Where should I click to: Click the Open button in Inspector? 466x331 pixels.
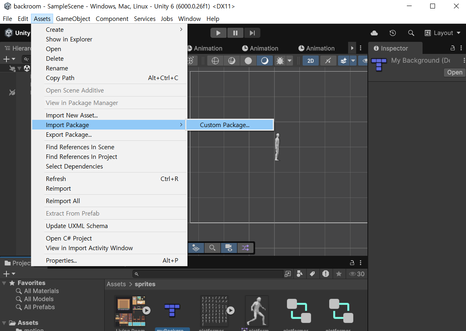pos(455,72)
